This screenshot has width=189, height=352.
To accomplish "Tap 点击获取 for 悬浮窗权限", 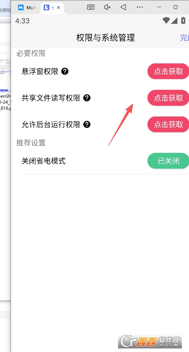I will tap(168, 71).
